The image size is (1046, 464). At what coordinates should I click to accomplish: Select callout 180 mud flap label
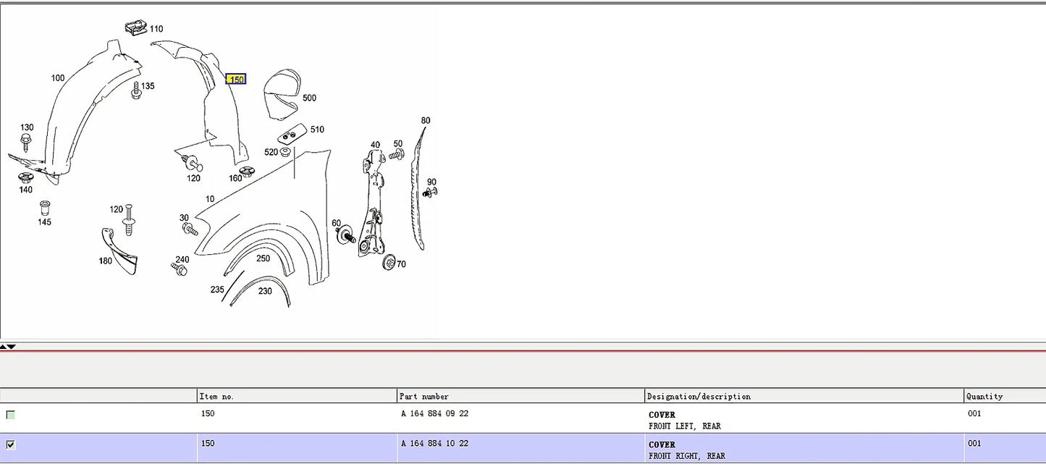(x=106, y=261)
